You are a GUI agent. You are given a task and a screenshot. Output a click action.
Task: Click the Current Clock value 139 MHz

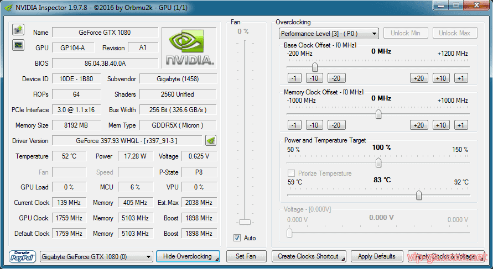(x=69, y=203)
